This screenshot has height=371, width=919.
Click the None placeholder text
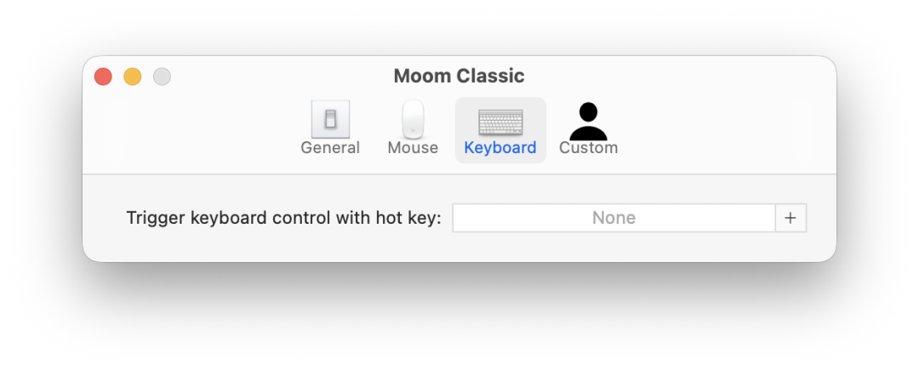(614, 218)
